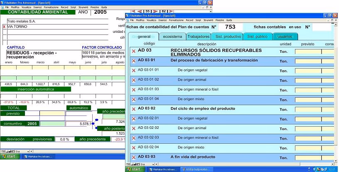
Task: Click the 753 plan de cuentas count field
Action: [x=230, y=27]
